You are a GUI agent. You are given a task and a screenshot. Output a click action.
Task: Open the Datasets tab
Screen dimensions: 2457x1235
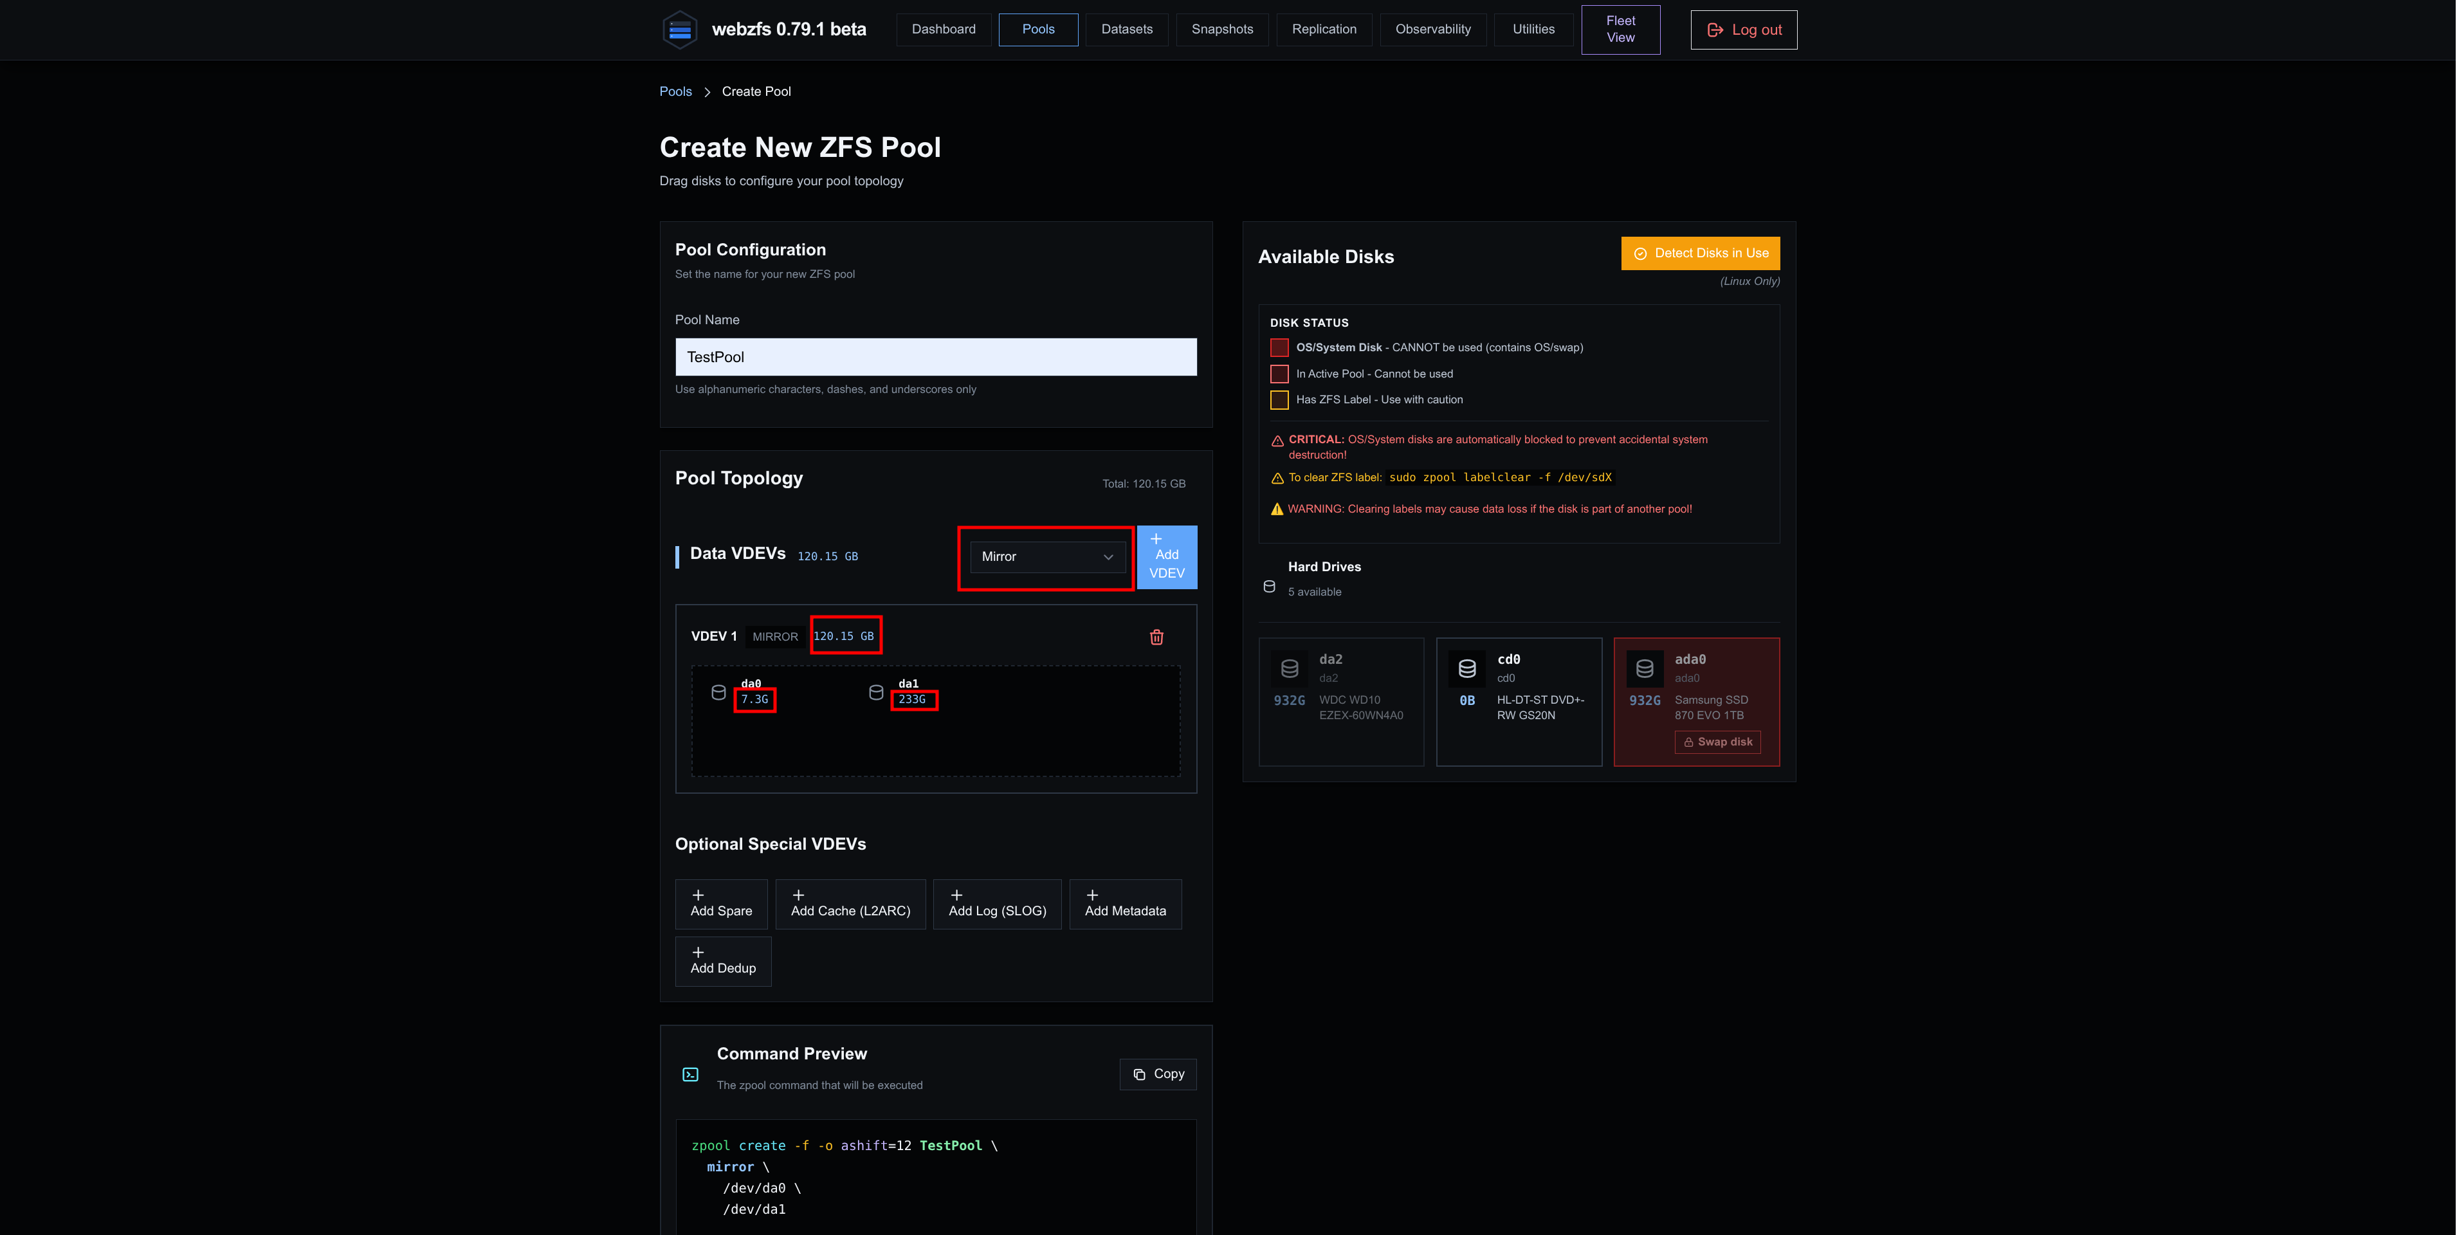pyautogui.click(x=1126, y=30)
